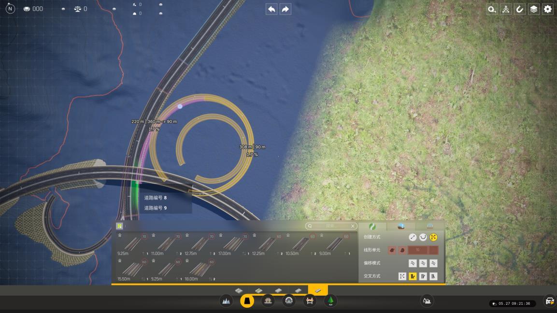The image size is (557, 313).
Task: Choose the first intersection mode option
Action: [402, 276]
